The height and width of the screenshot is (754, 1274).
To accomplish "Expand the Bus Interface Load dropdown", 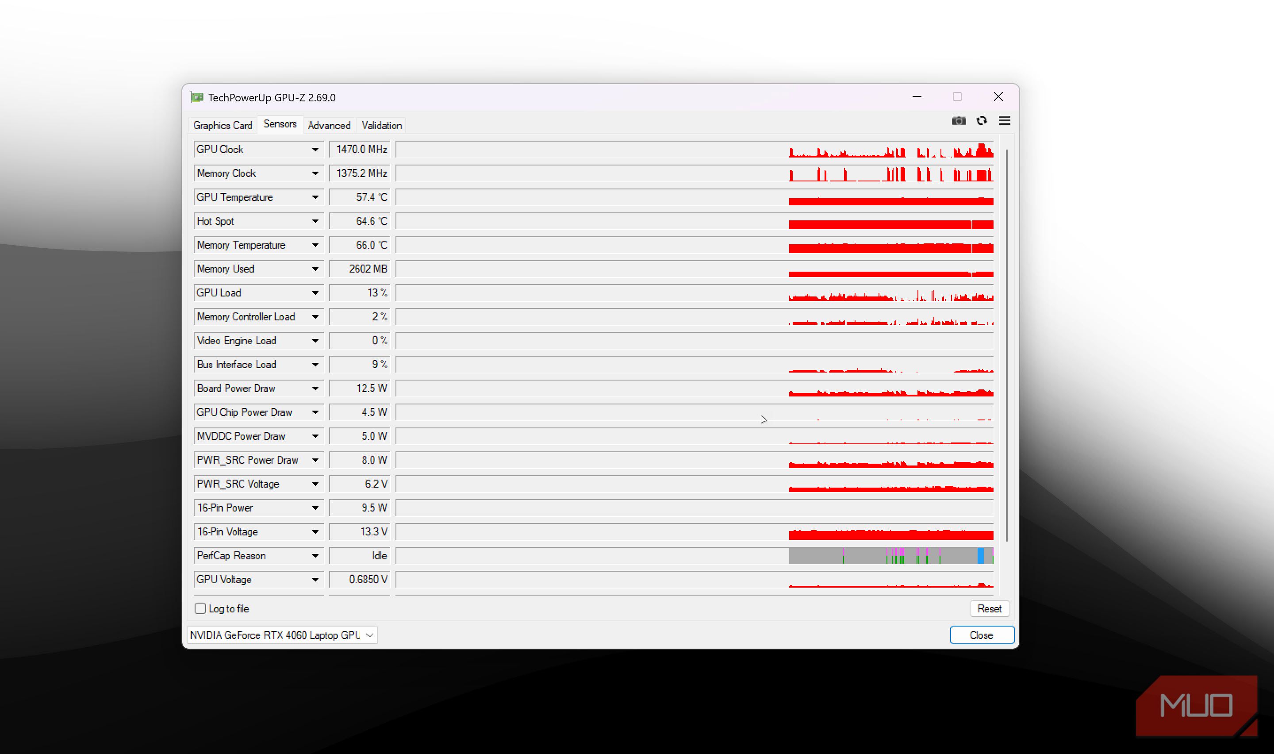I will tap(315, 364).
